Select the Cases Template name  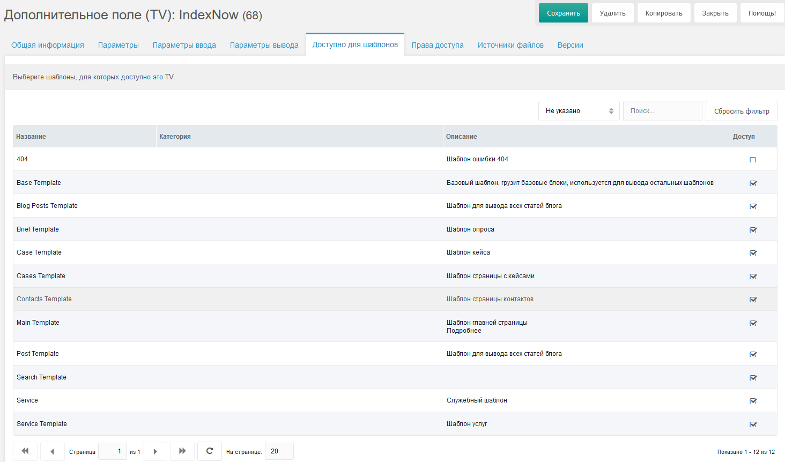point(41,276)
